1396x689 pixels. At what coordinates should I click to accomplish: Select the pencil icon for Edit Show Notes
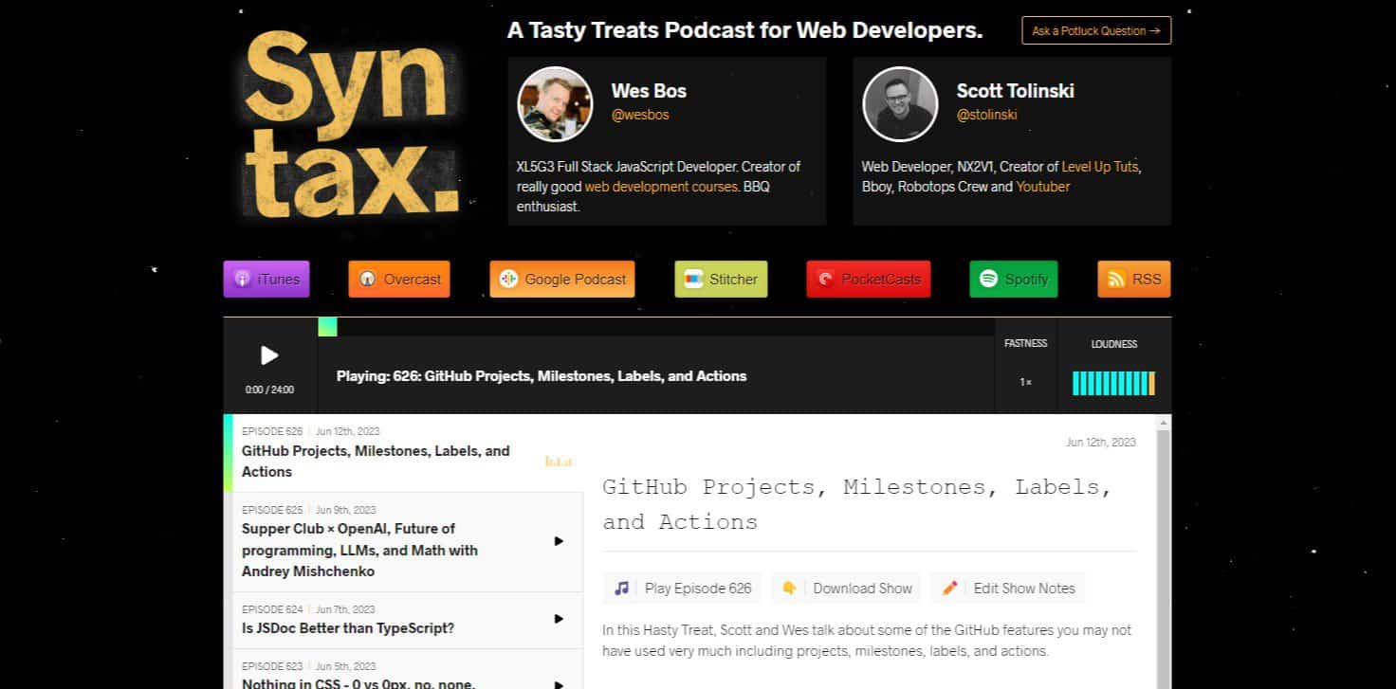[949, 588]
